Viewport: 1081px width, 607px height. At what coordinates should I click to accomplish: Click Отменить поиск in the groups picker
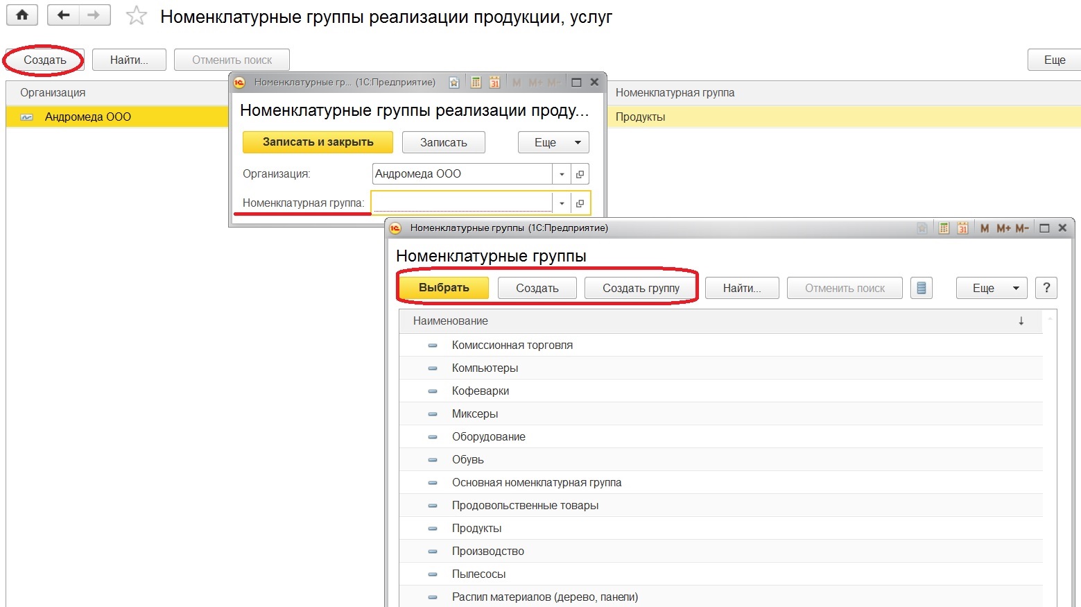[x=845, y=288]
